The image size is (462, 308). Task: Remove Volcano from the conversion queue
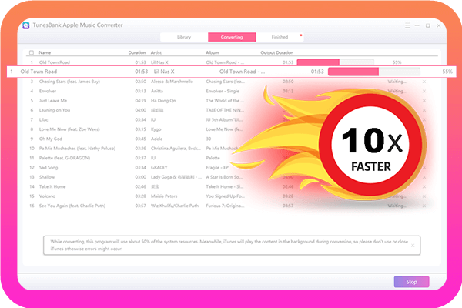tap(424, 196)
